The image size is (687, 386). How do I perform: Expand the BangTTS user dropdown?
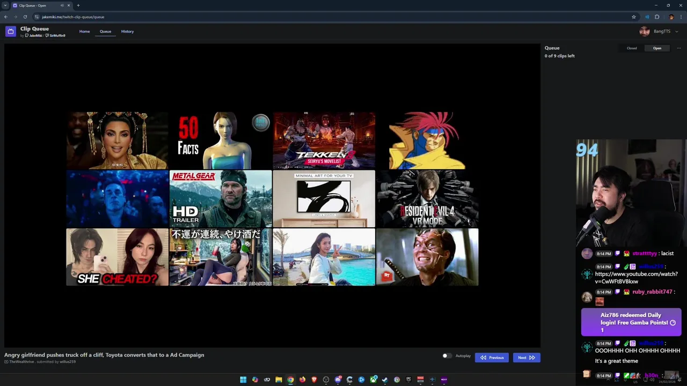tap(676, 31)
